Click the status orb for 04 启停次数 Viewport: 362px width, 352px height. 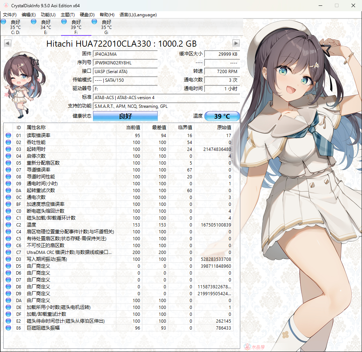pyautogui.click(x=8, y=156)
